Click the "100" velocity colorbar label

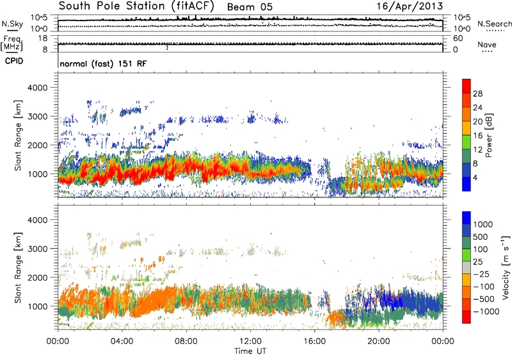(480, 249)
